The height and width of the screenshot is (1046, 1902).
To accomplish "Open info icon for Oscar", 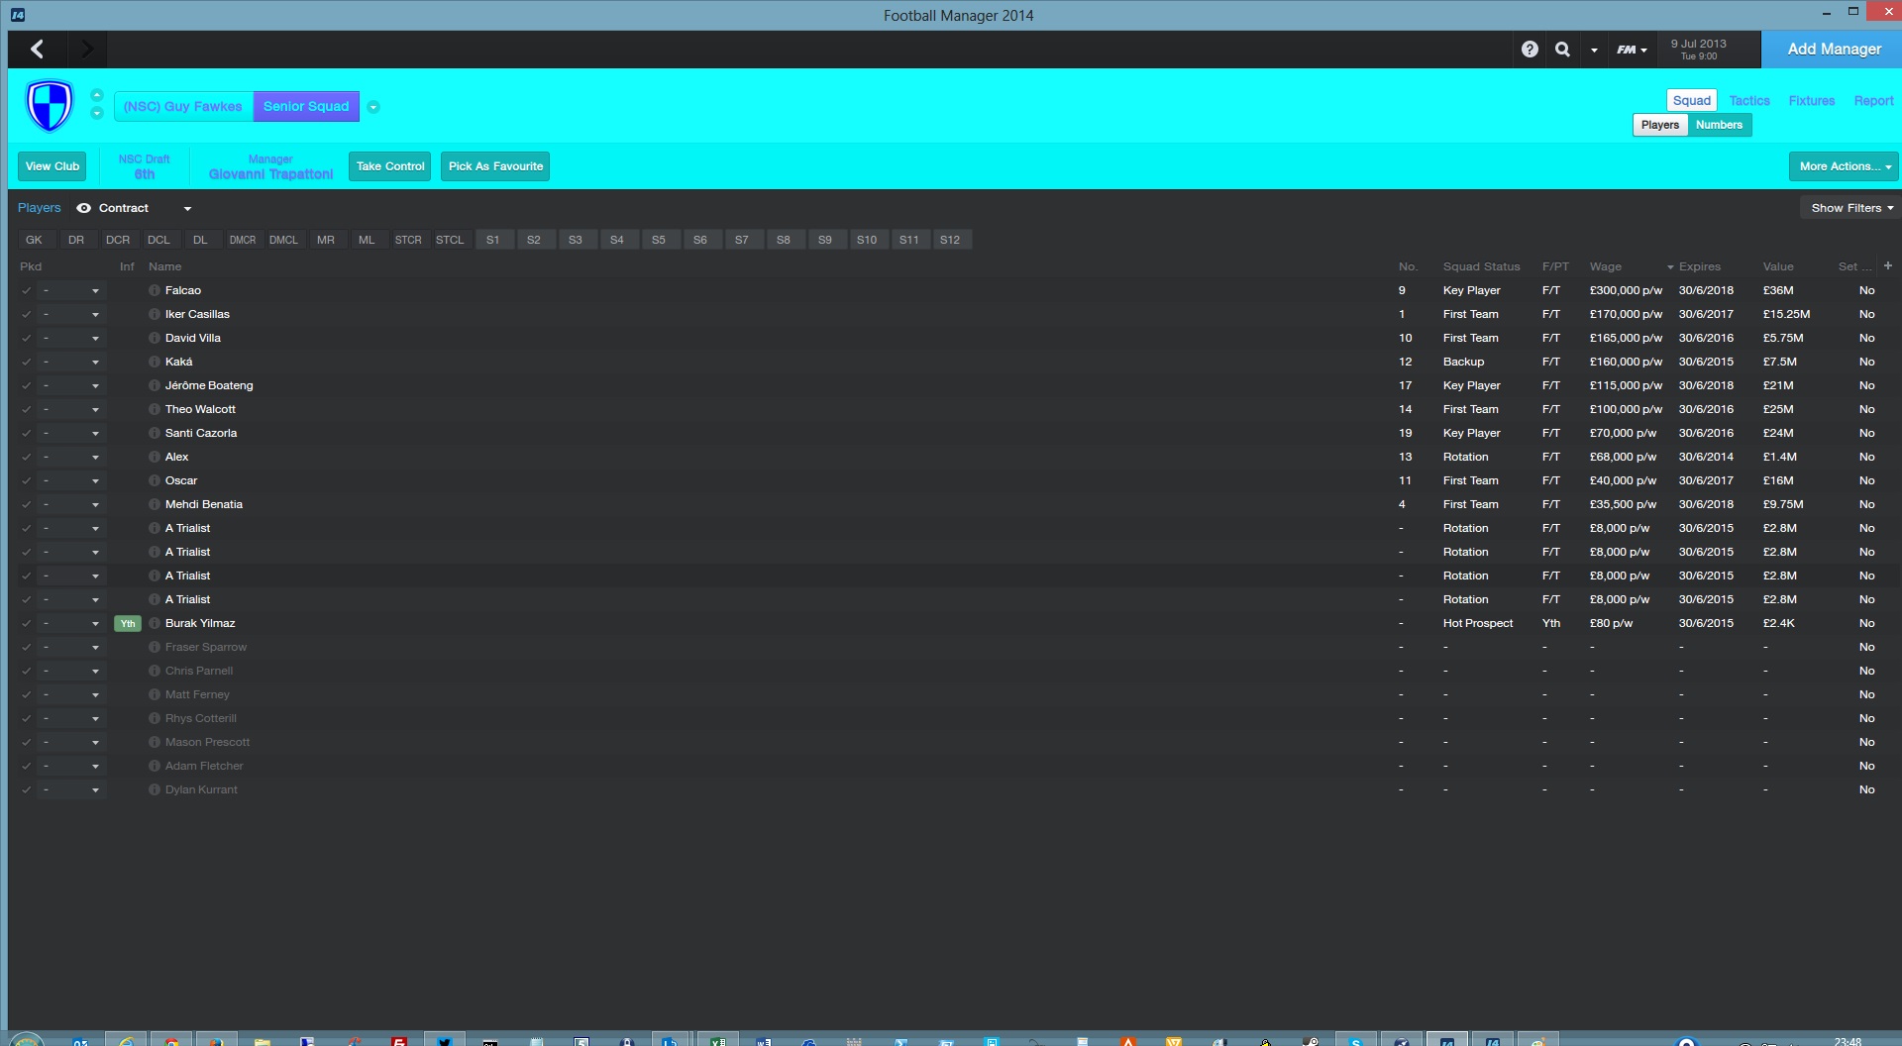I will (x=155, y=480).
